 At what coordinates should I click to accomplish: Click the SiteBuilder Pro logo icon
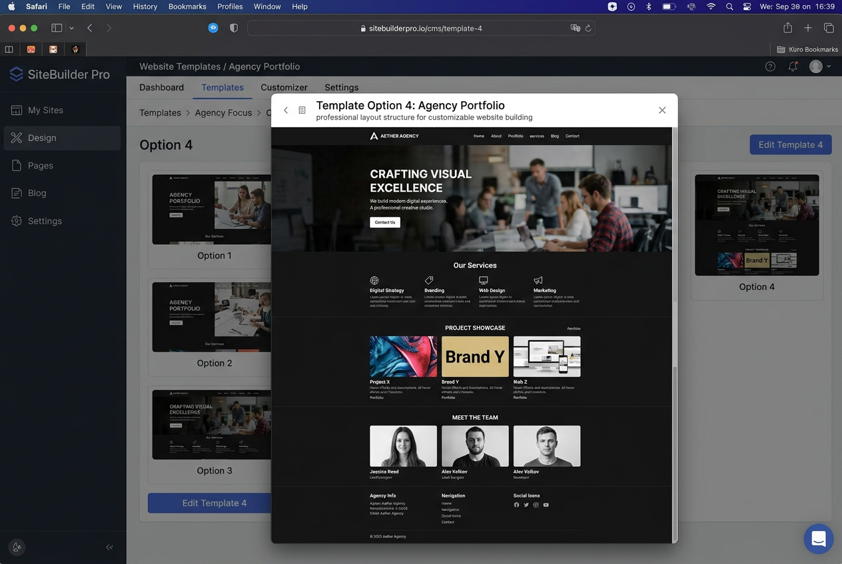click(x=16, y=74)
